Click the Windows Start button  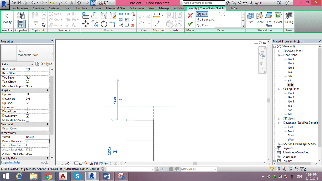tap(5, 176)
